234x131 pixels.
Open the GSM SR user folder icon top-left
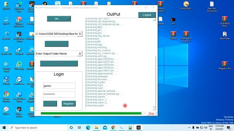(6, 5)
